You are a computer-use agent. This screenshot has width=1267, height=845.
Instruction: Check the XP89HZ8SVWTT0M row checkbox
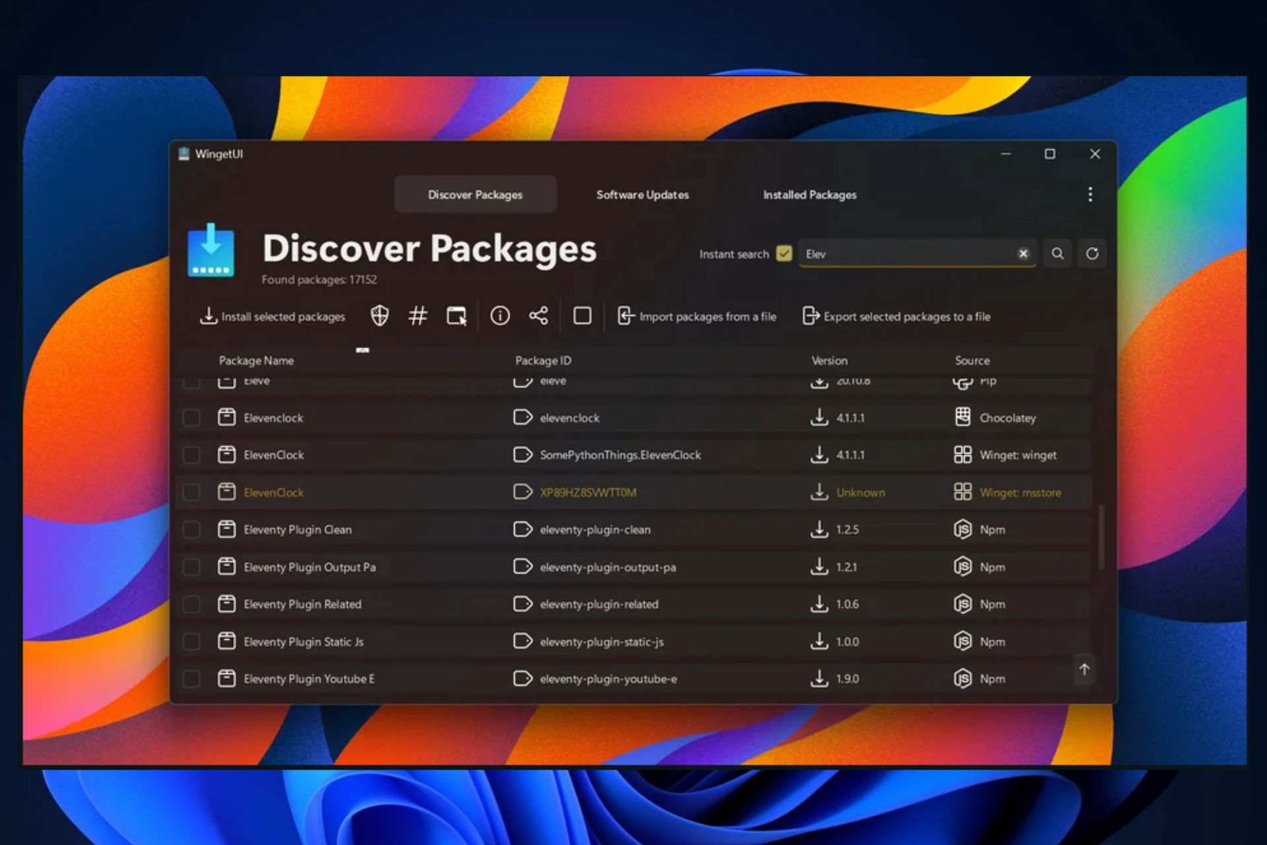[191, 492]
